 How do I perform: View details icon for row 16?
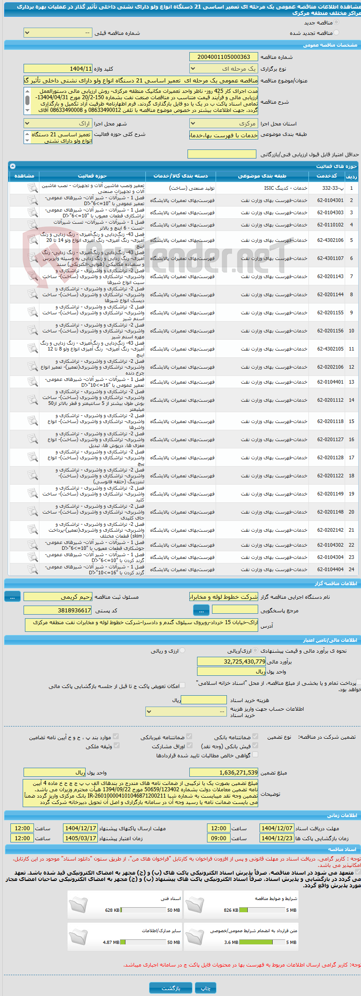point(33,439)
